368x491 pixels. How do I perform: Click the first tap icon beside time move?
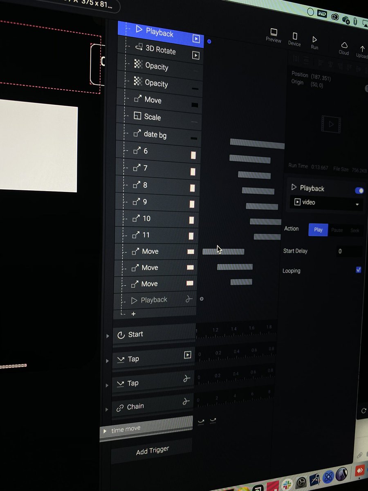(201, 421)
